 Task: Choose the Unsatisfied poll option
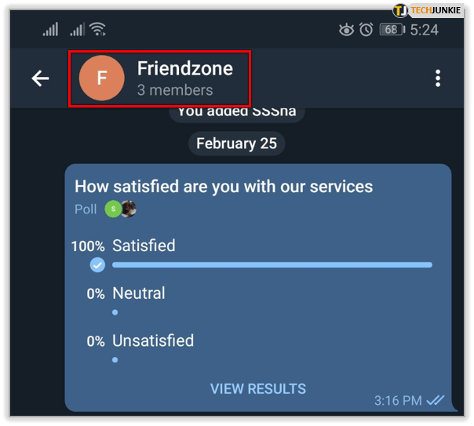153,340
